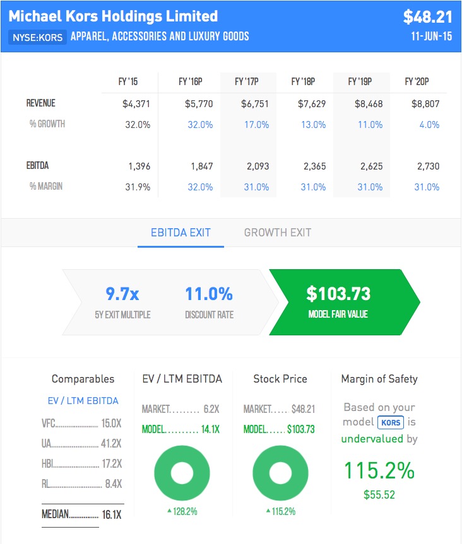Edit the 9.7x exit multiple value
This screenshot has width=462, height=544.
pos(122,294)
